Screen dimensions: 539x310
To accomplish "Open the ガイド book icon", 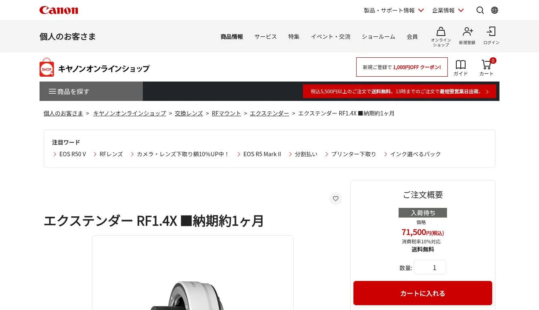I will tap(461, 68).
